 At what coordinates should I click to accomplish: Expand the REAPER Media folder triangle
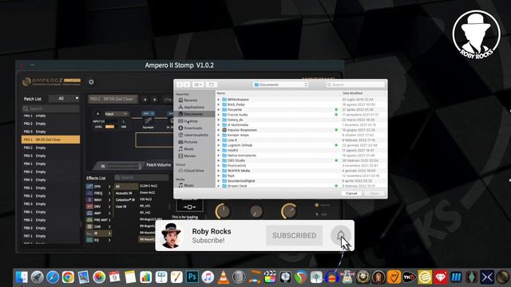pyautogui.click(x=219, y=171)
